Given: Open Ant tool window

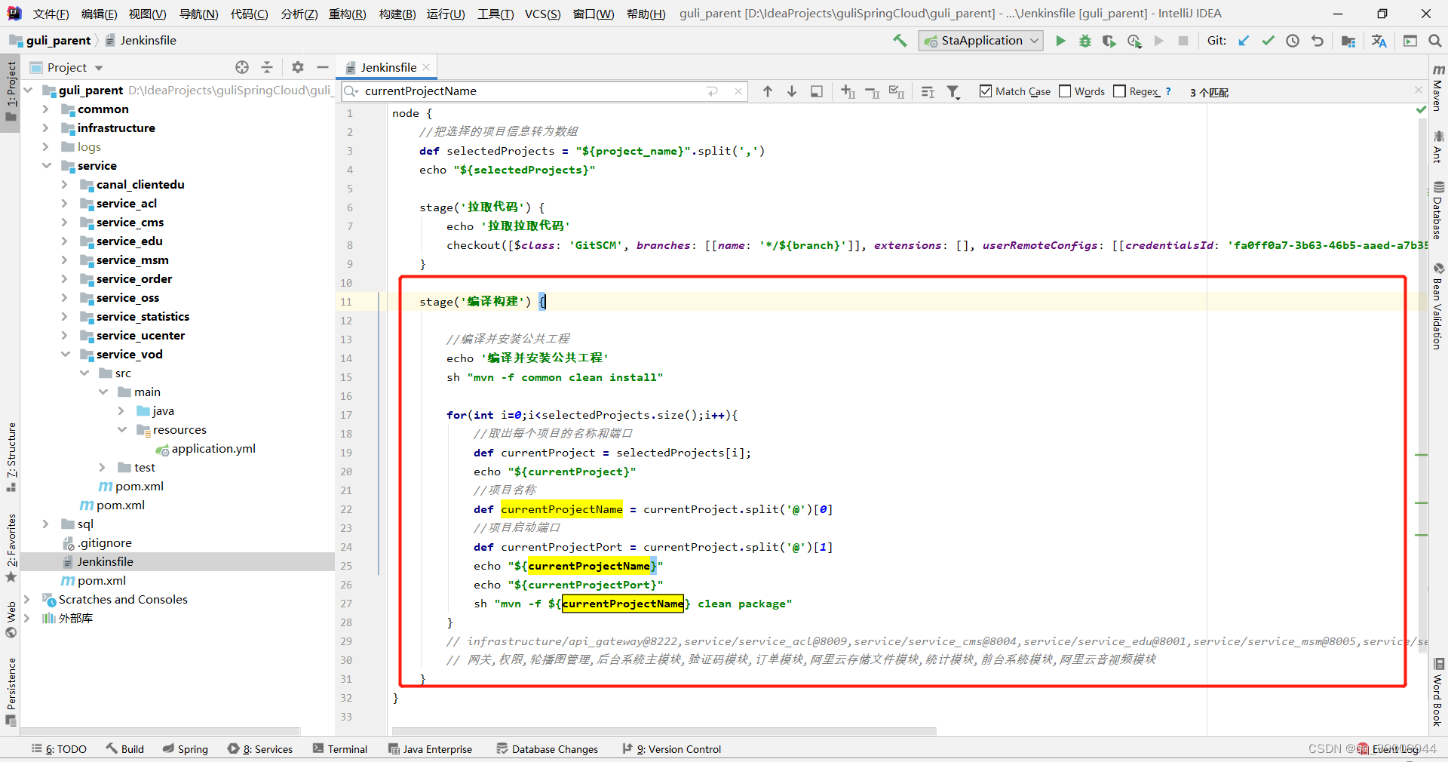Looking at the screenshot, I should (1438, 146).
